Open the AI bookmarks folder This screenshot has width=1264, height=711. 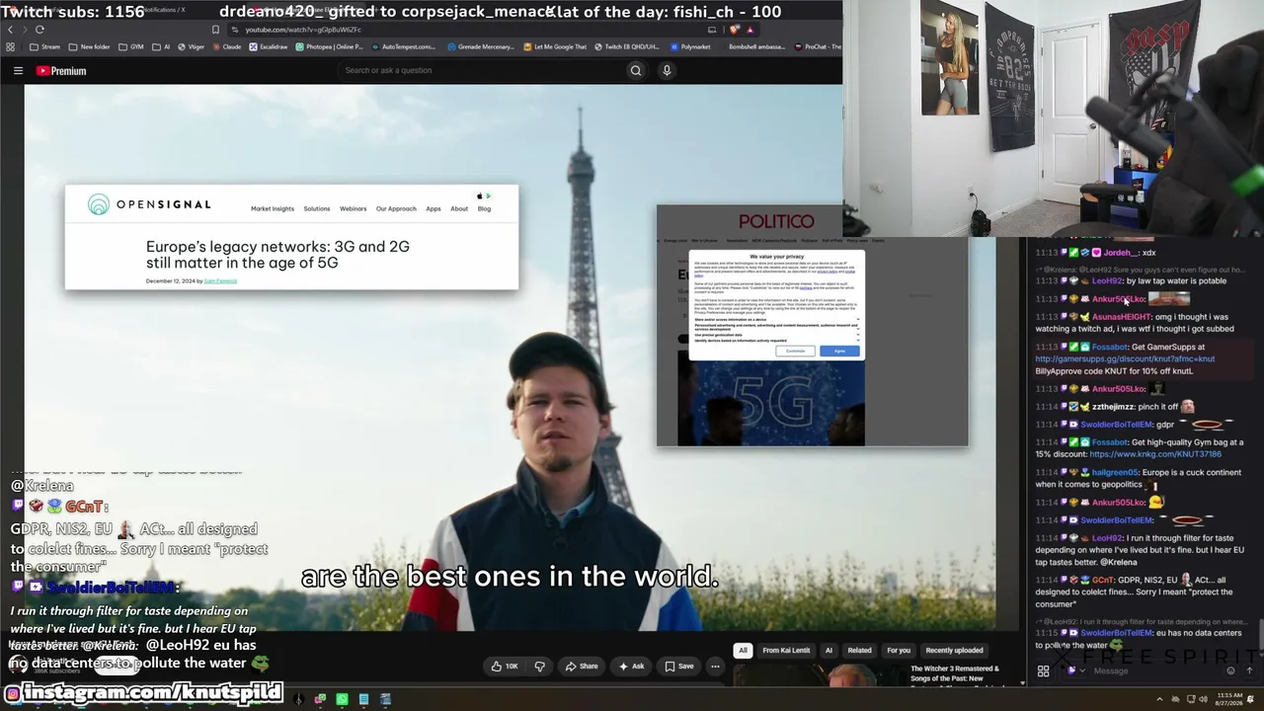(x=162, y=46)
